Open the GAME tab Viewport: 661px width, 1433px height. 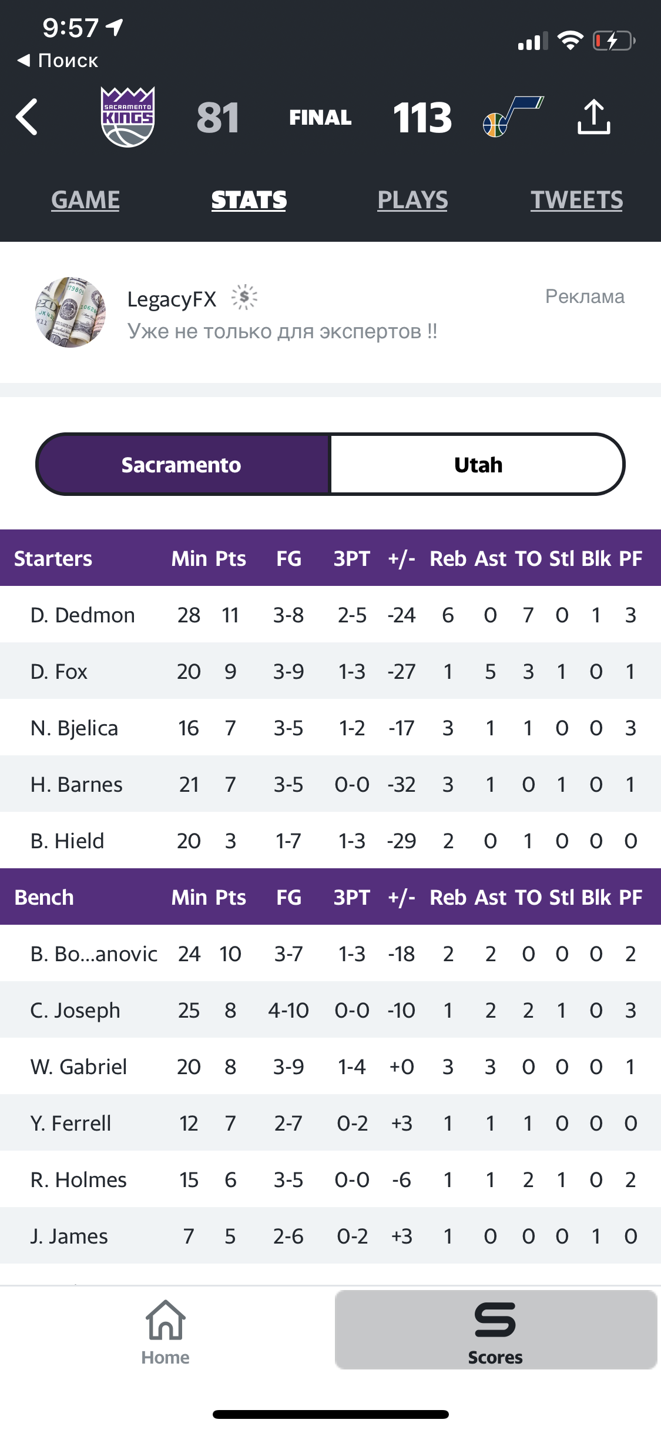point(85,200)
